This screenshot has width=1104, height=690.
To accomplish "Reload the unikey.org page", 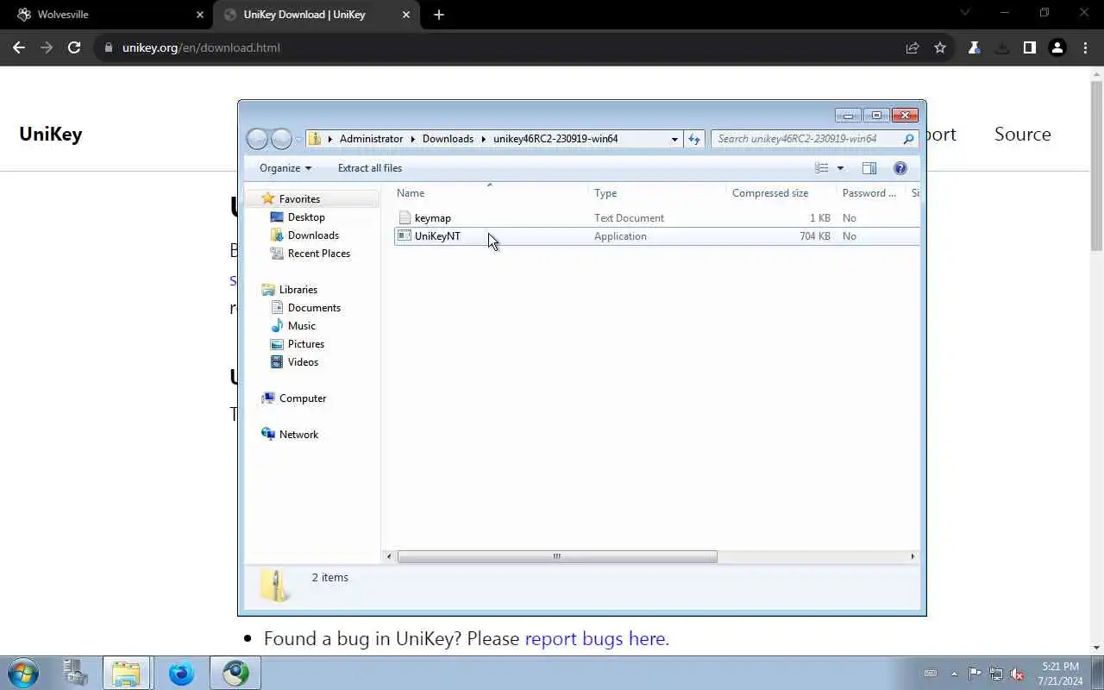I will pyautogui.click(x=74, y=47).
